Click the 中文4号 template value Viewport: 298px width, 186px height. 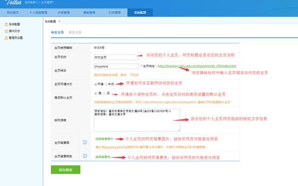[x=99, y=48]
